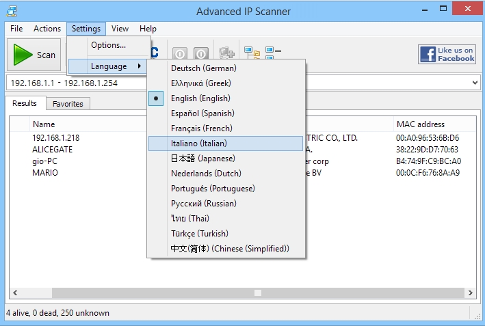Viewport: 485px width, 326px height.
Task: Start a scan with the green Scan button
Action: click(x=34, y=55)
